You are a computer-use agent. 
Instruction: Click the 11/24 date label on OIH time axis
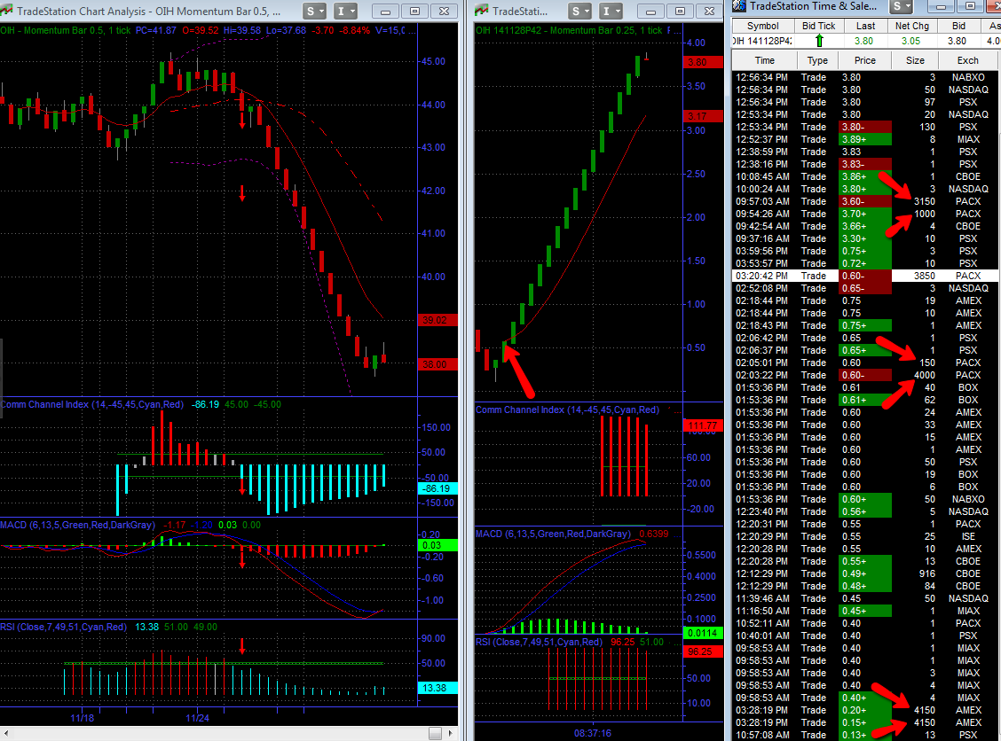click(197, 718)
